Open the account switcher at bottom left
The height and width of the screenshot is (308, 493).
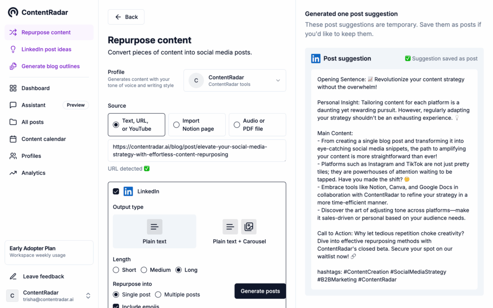click(x=88, y=295)
